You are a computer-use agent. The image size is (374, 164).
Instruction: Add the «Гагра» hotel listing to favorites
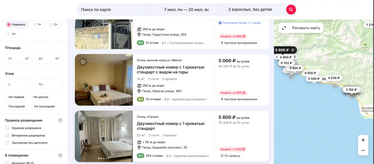[x=83, y=119]
